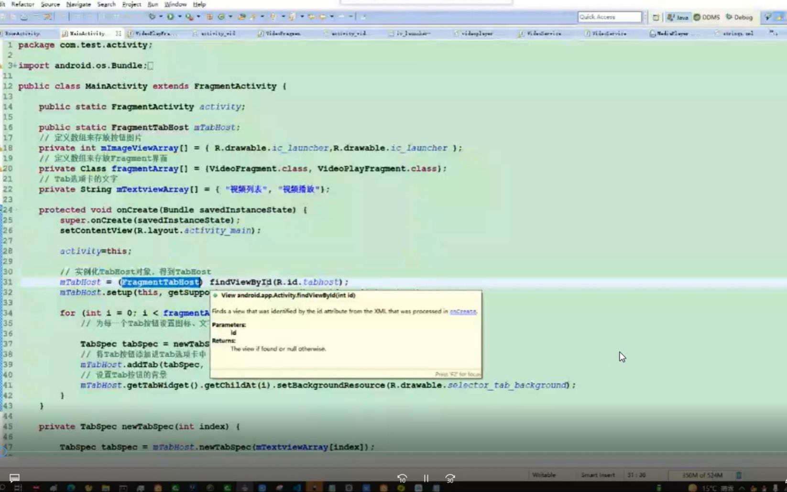Image resolution: width=787 pixels, height=492 pixels.
Task: Open the Window menu
Action: pyautogui.click(x=175, y=4)
